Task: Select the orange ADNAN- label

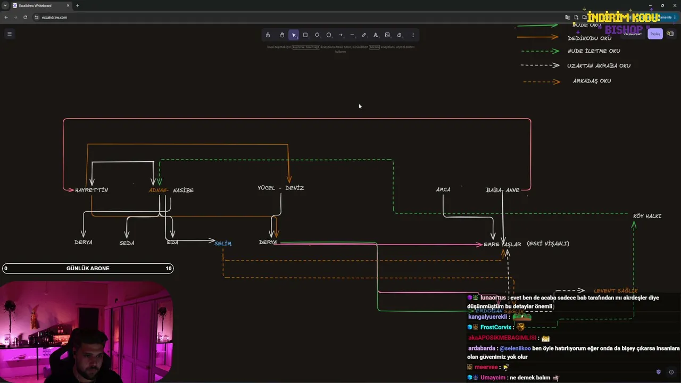Action: [159, 190]
